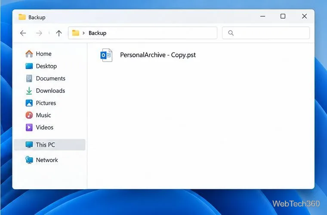
Task: Select the Outlook PST file icon
Action: click(106, 55)
